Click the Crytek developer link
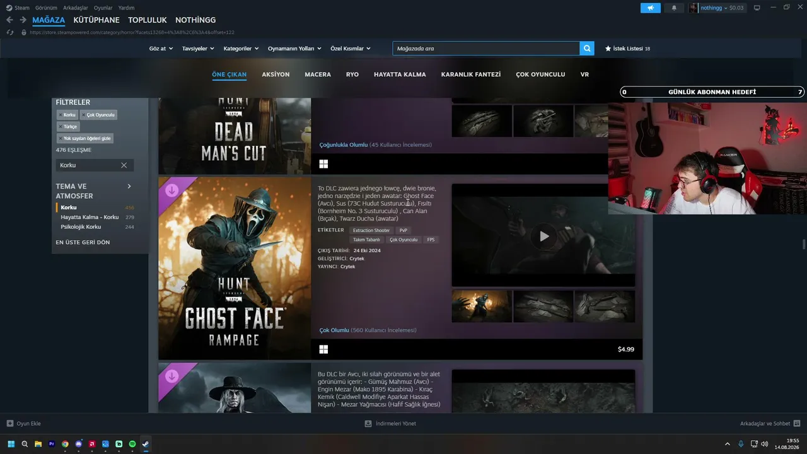This screenshot has width=807, height=454. tap(357, 259)
